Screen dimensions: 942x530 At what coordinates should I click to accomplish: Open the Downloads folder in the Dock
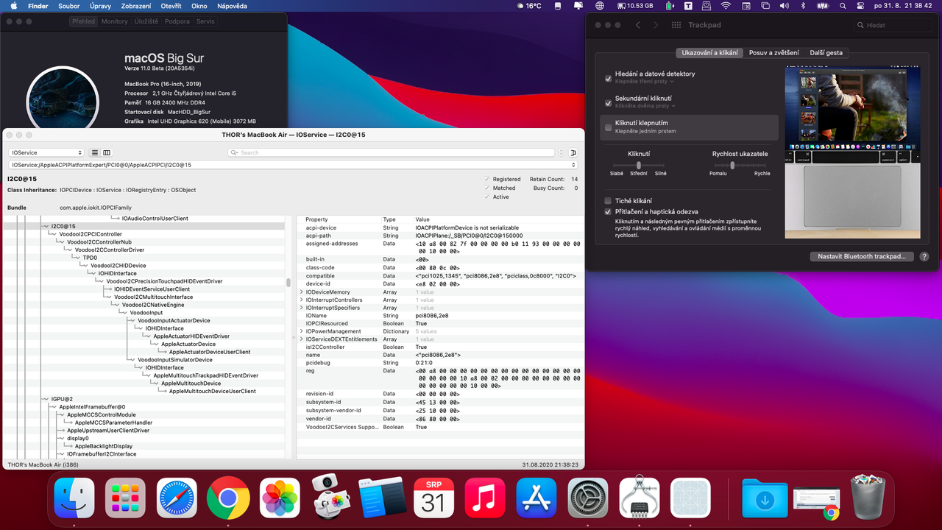pyautogui.click(x=765, y=498)
